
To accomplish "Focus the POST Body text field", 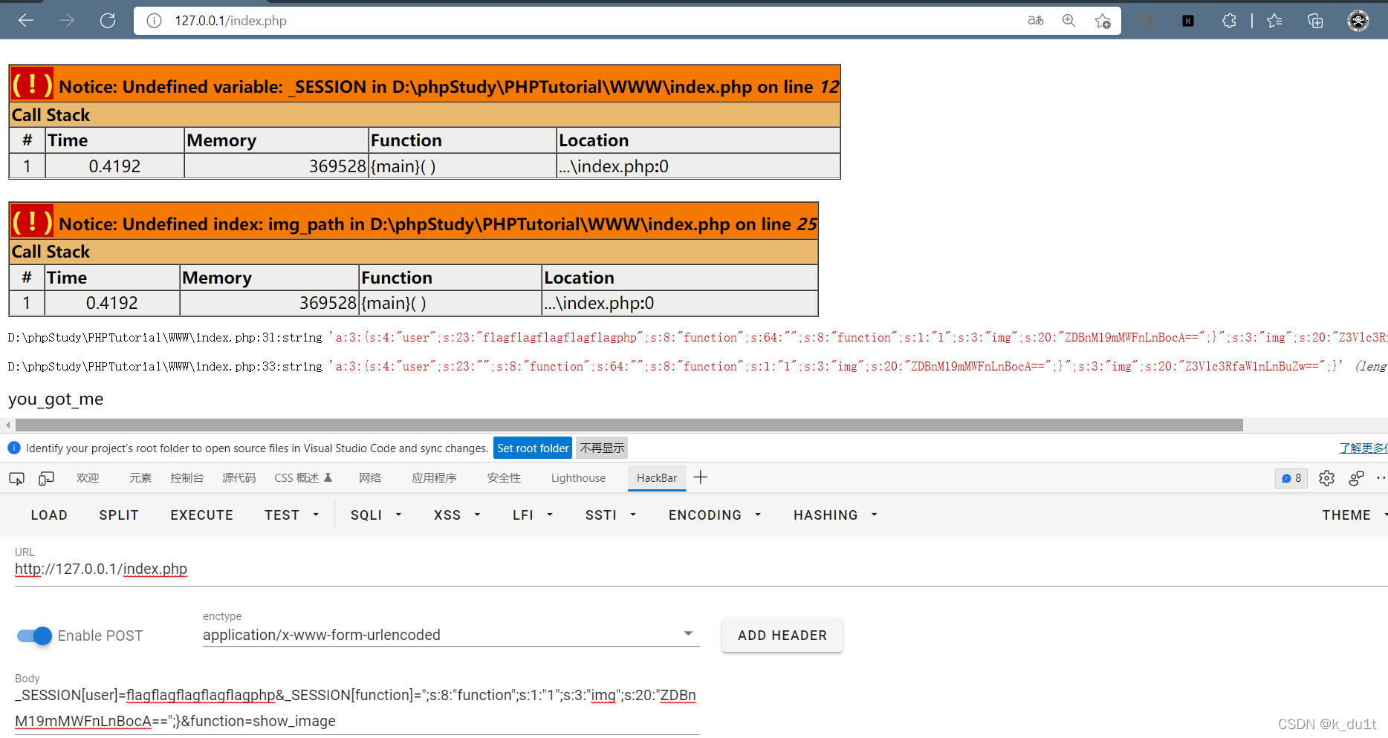I will (357, 708).
